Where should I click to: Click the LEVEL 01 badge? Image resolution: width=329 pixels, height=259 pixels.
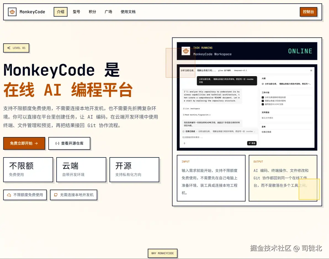16,48
